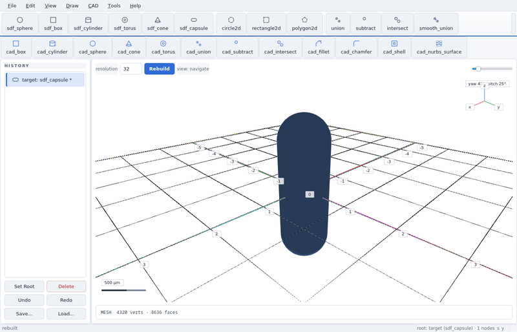The width and height of the screenshot is (517, 332).
Task: Select the sdf_capsule tool
Action: point(193,24)
